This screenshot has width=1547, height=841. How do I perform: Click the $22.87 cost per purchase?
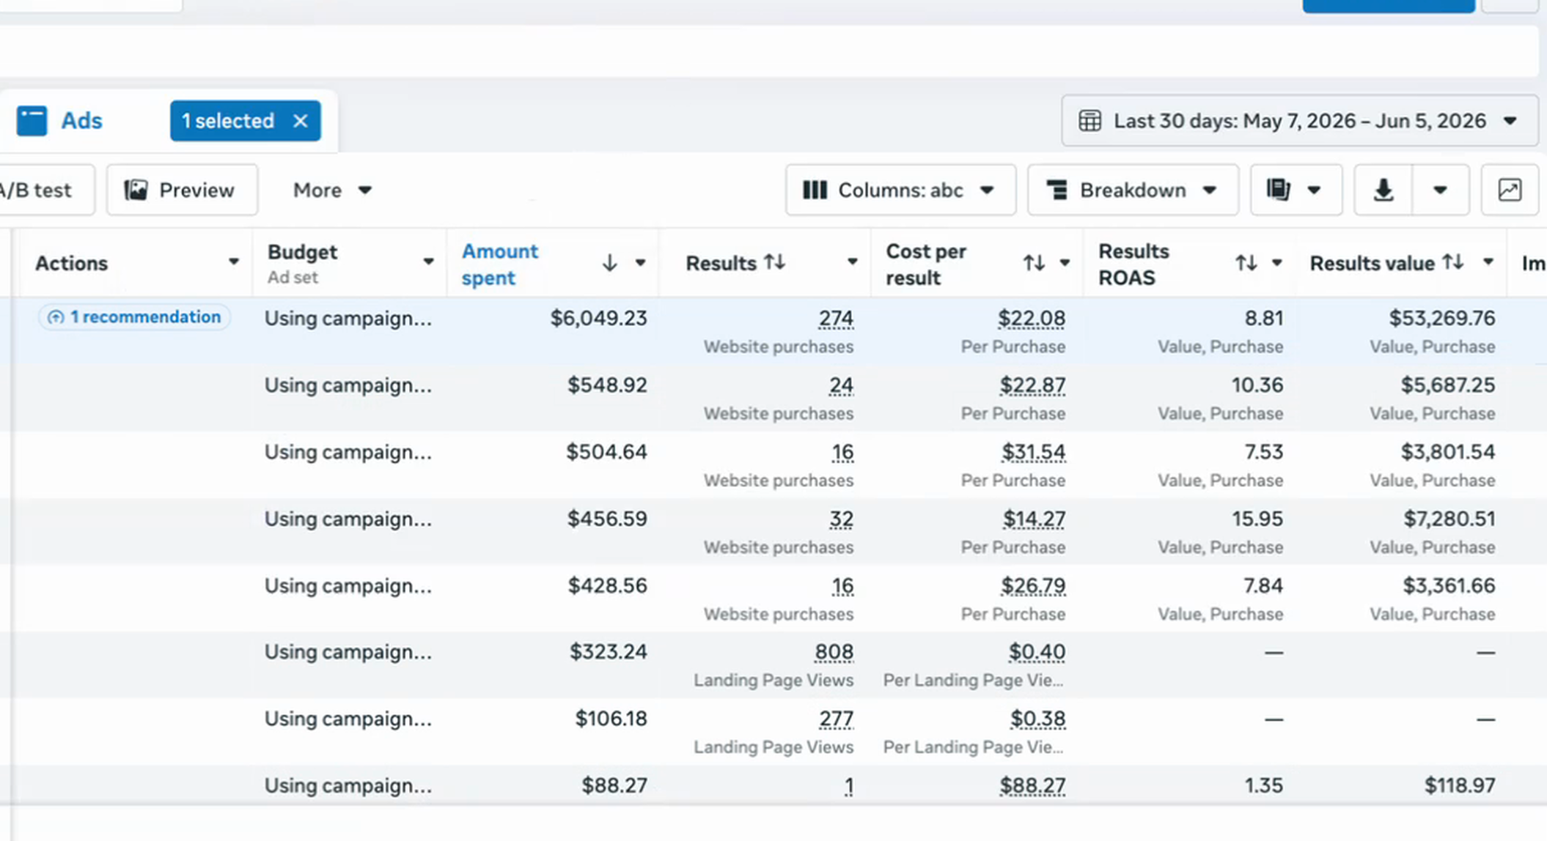1032,385
